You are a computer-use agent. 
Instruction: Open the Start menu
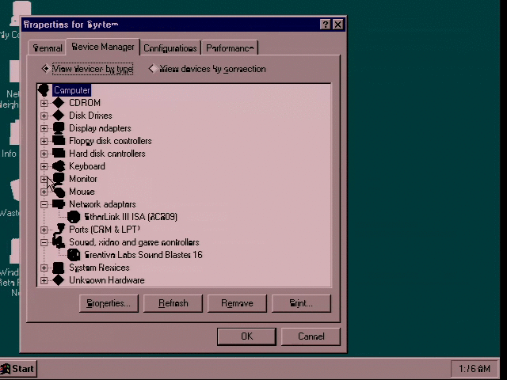pos(18,369)
